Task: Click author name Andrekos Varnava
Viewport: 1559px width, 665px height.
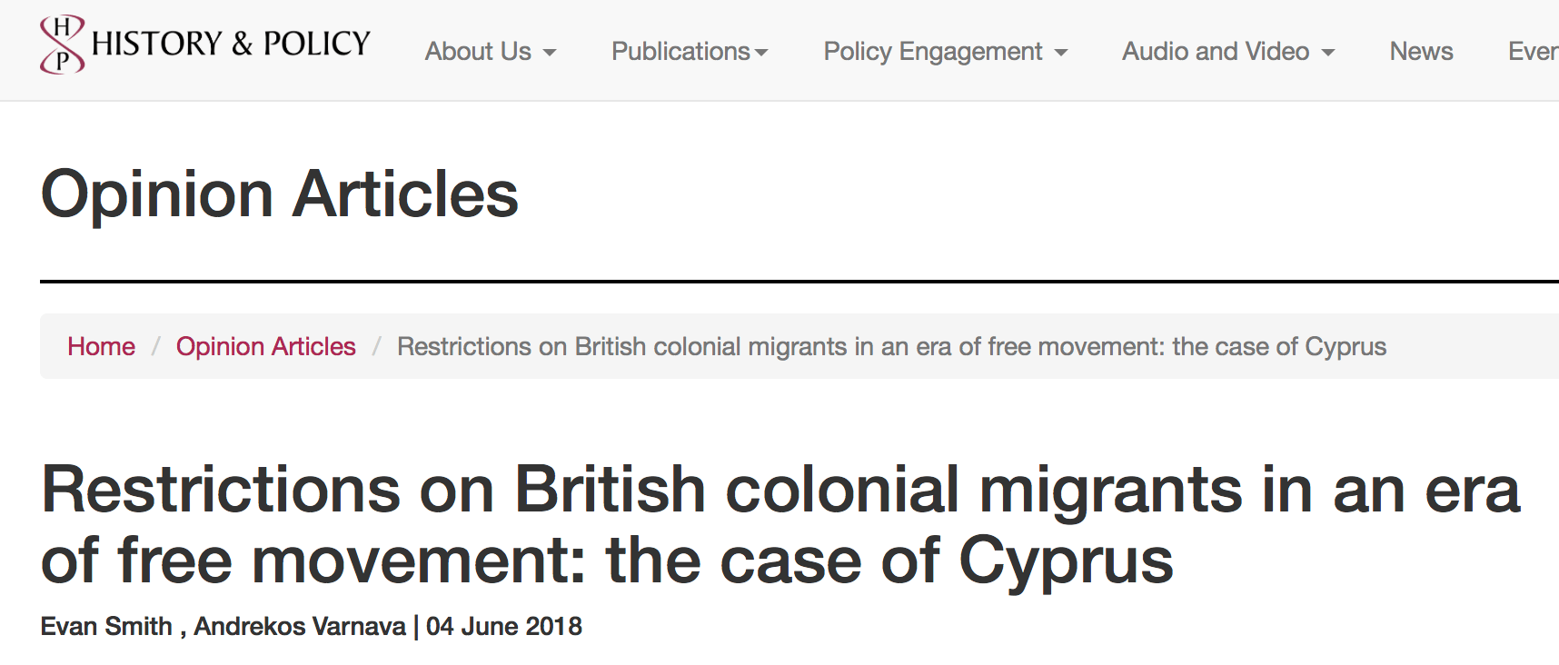Action: [300, 627]
